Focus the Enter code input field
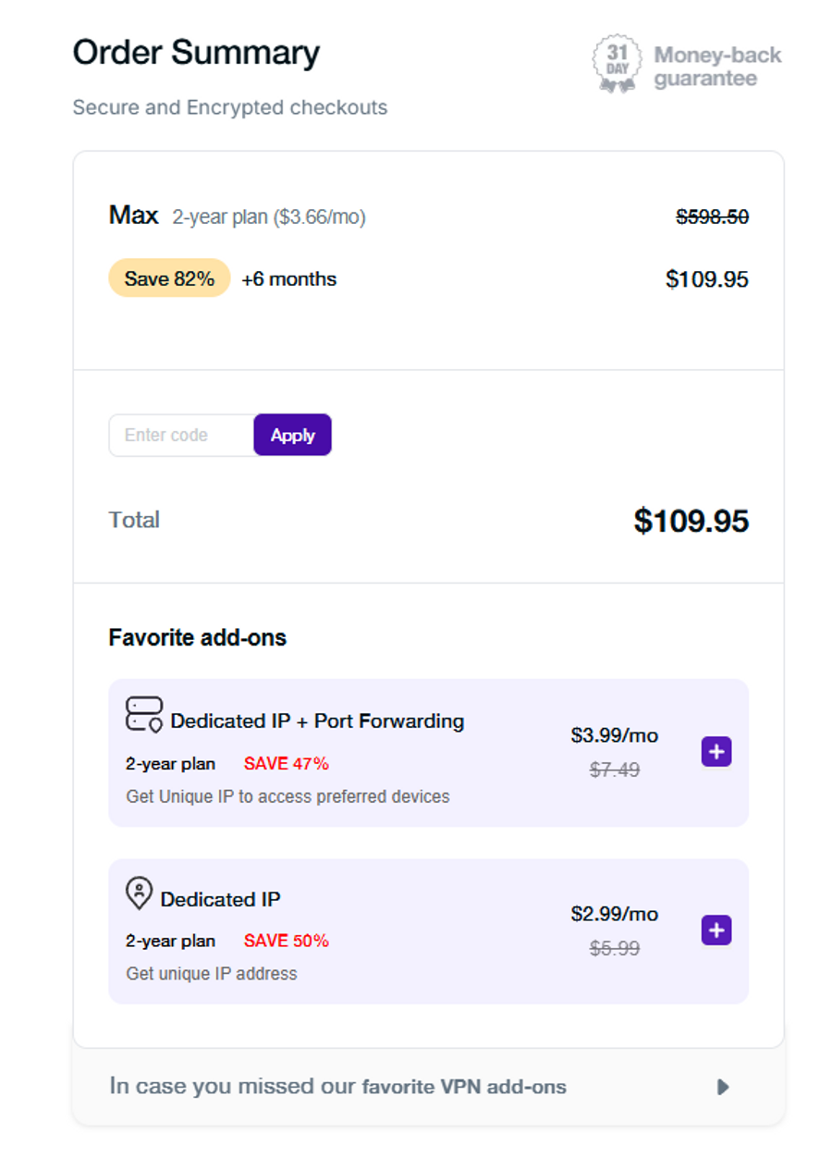This screenshot has height=1158, width=832. coord(181,435)
